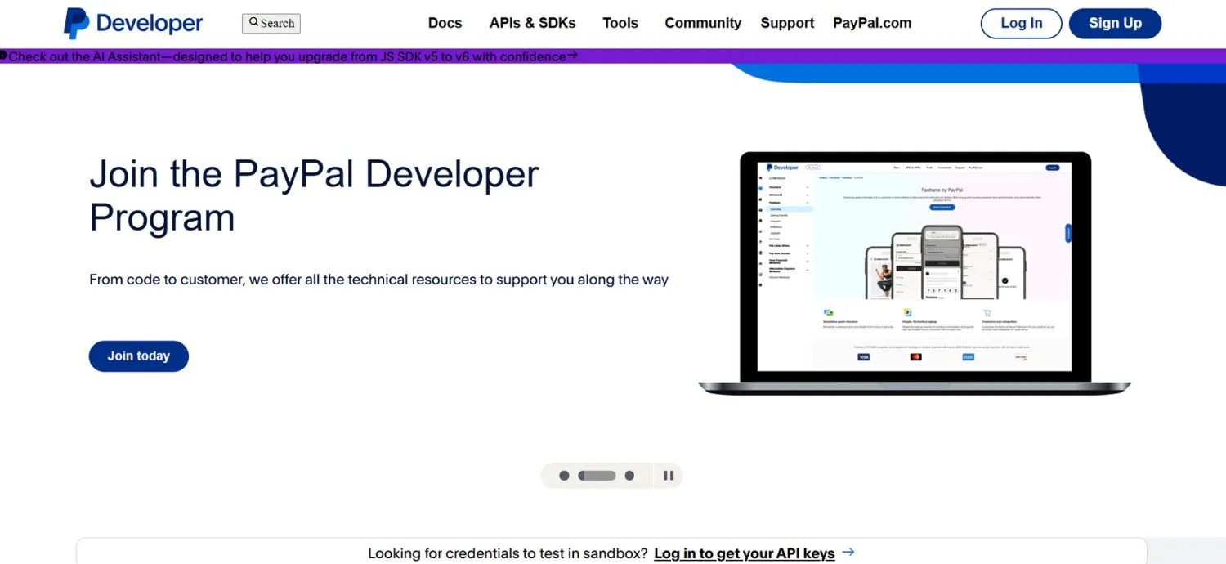Screen dimensions: 1226x564
Task: Click the Log In button
Action: (x=1022, y=24)
